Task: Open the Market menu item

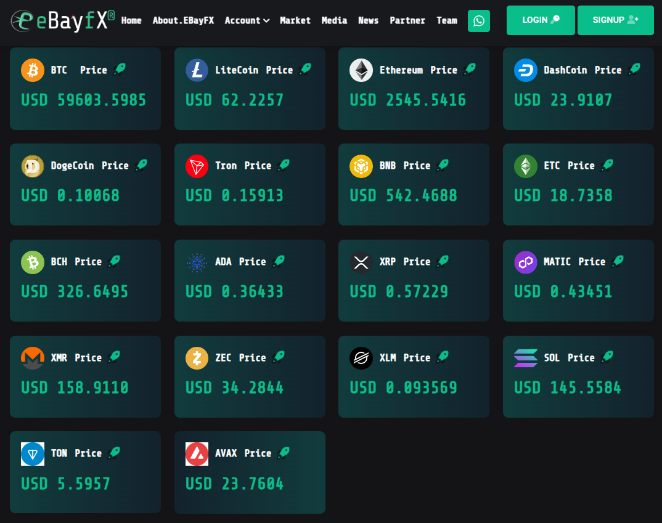Action: pos(295,20)
